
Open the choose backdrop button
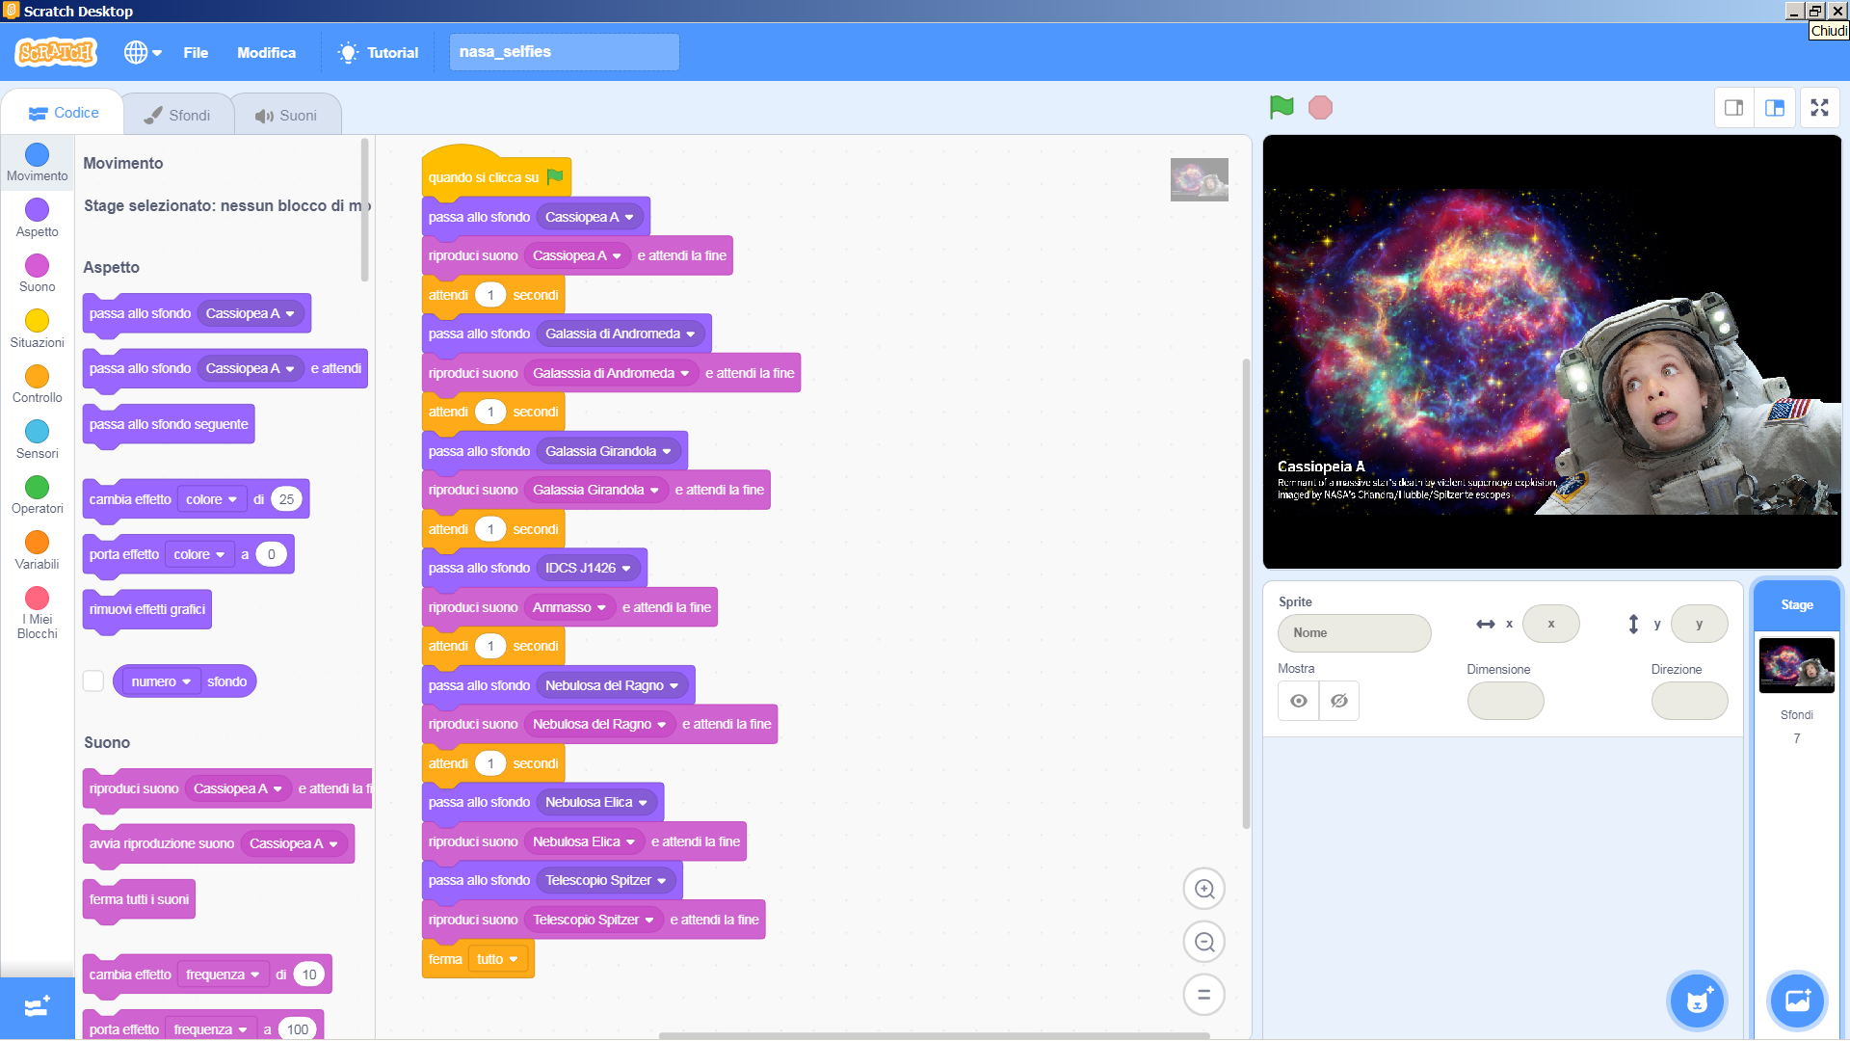pos(1797,1001)
